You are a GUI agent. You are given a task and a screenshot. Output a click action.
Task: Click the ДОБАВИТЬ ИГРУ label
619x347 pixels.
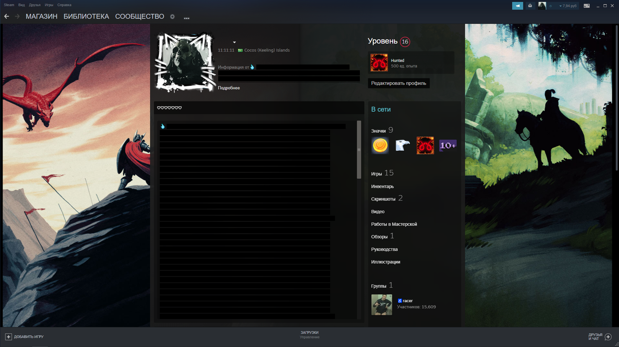(x=29, y=337)
